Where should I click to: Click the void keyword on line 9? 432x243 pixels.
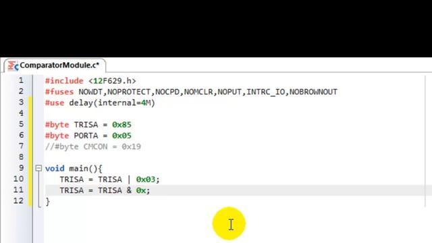(x=55, y=168)
